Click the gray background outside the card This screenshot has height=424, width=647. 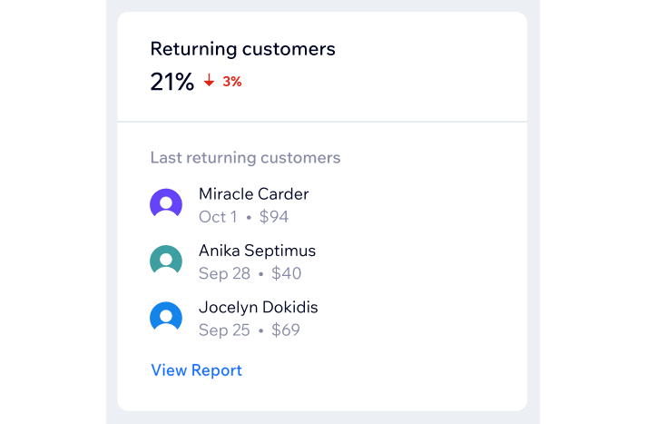[x=534, y=206]
